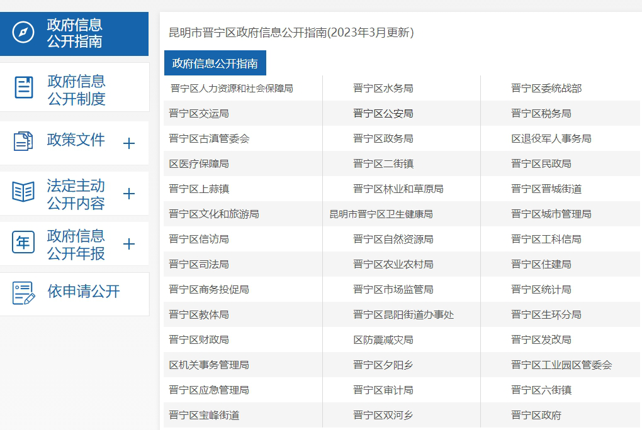Choose 晋宁区应急管理局 from the table
Viewport: 642px width, 430px height.
(209, 390)
